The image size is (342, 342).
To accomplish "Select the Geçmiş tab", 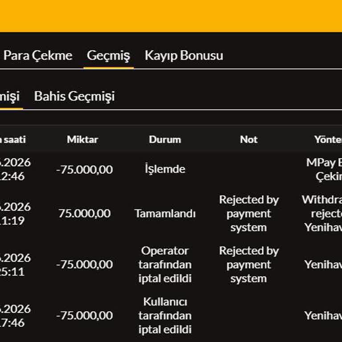I will coord(108,56).
